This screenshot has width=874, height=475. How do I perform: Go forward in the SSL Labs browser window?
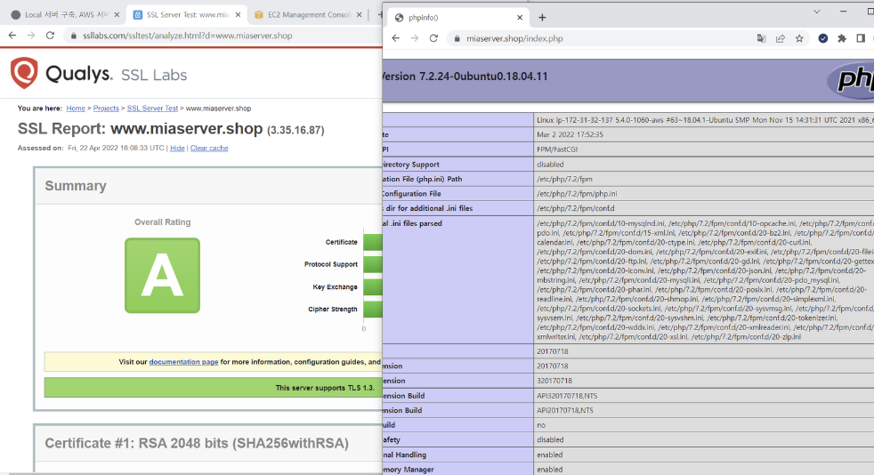click(x=31, y=35)
